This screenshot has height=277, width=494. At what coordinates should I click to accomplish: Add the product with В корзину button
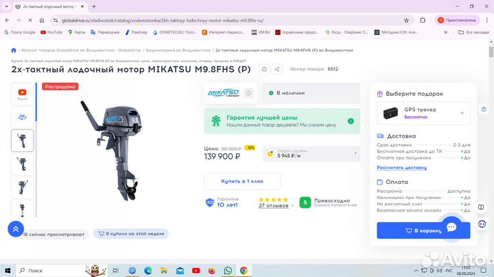pos(423,230)
